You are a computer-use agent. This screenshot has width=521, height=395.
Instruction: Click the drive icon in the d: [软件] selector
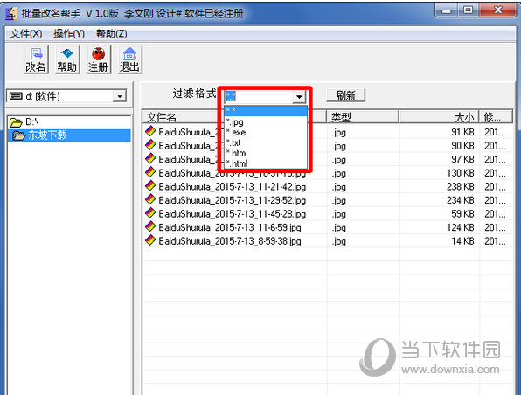point(16,96)
